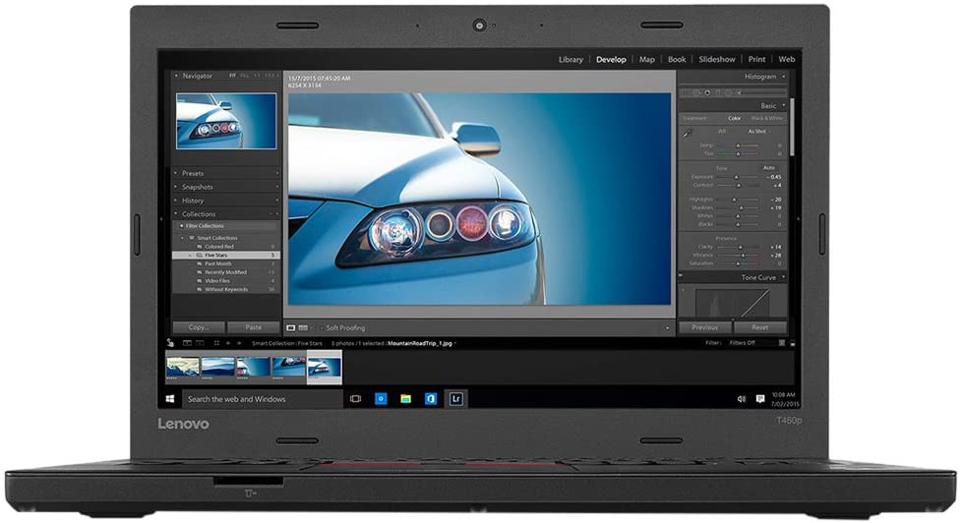Click the Previous button
The height and width of the screenshot is (523, 963).
point(705,327)
